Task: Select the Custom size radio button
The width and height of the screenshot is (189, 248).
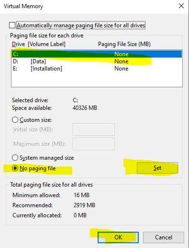Action: click(x=15, y=120)
